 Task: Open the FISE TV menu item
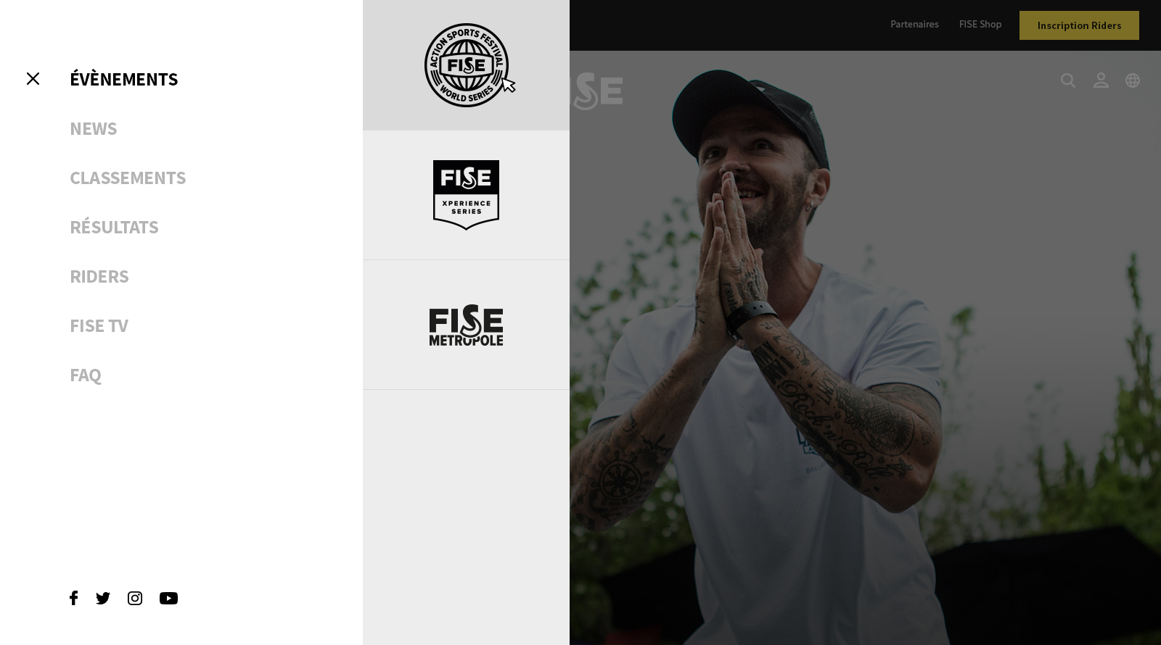point(99,325)
